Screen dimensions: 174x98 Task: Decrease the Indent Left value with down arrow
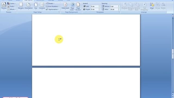99,7
